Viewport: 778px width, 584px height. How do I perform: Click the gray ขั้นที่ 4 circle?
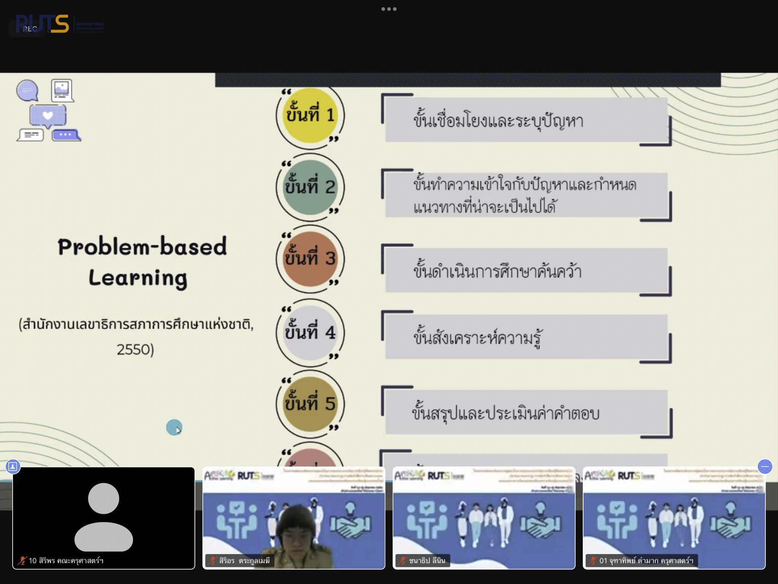click(x=310, y=333)
